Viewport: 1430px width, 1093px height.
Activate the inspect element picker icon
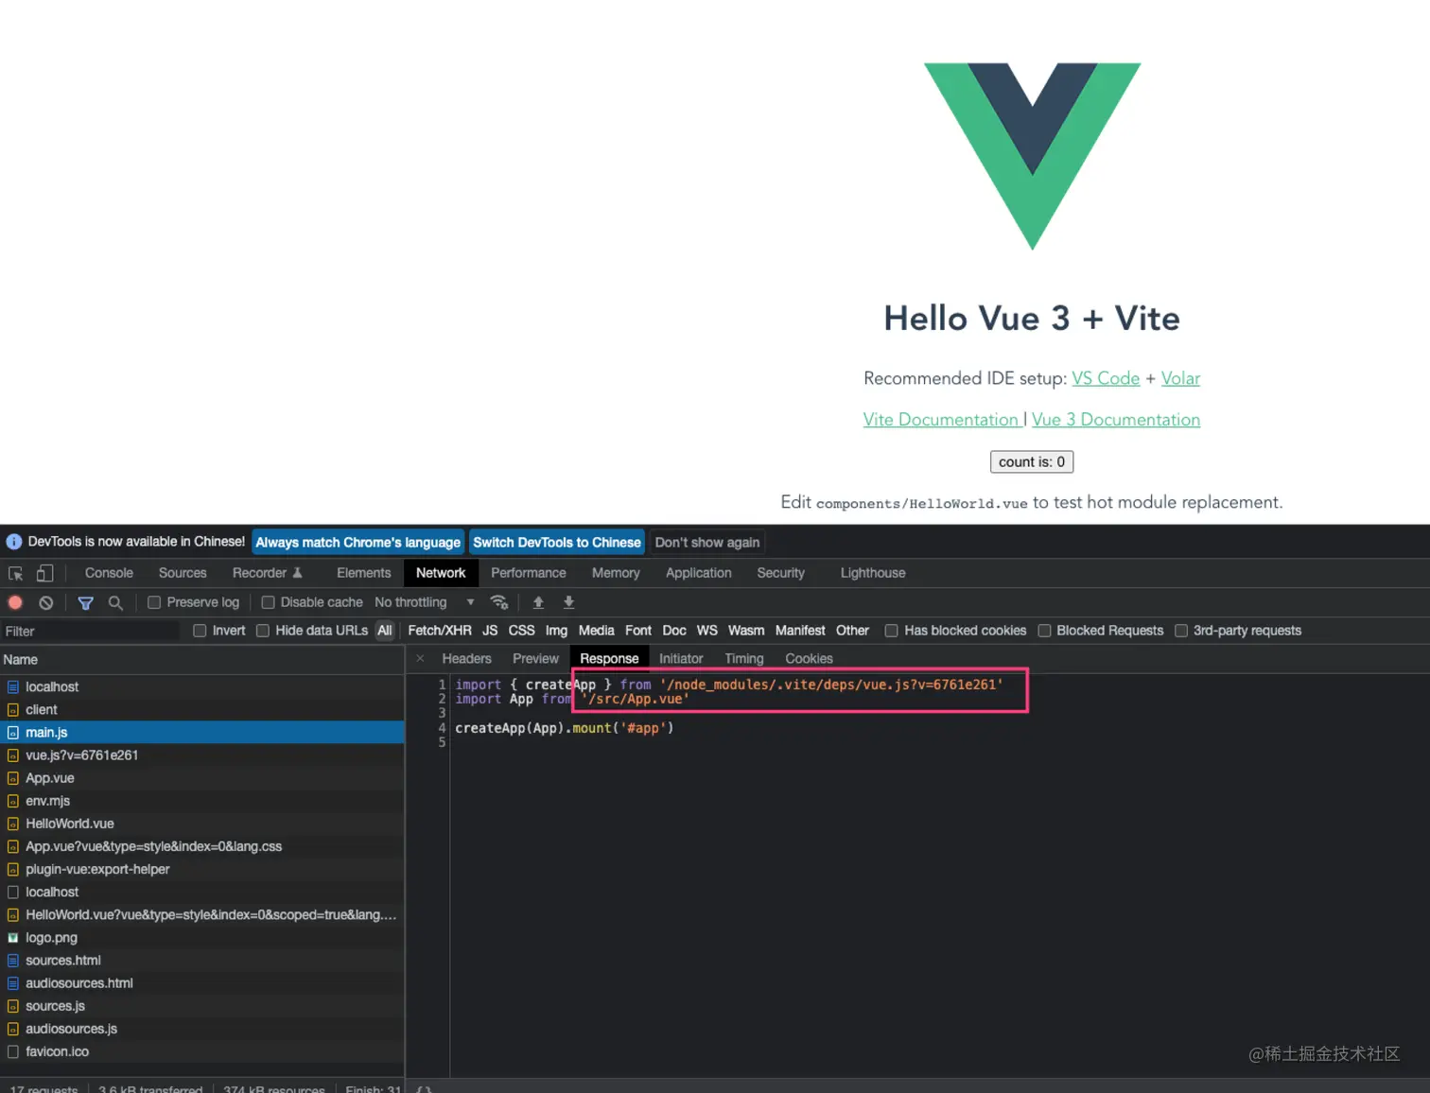point(16,573)
